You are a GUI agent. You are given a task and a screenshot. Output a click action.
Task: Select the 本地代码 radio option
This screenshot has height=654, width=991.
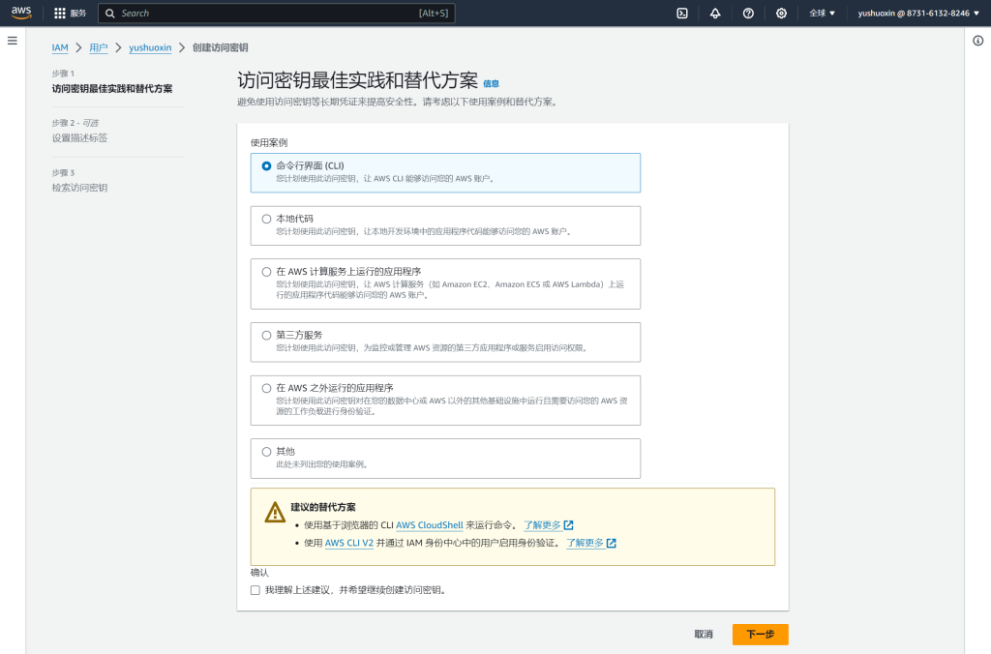(x=267, y=219)
